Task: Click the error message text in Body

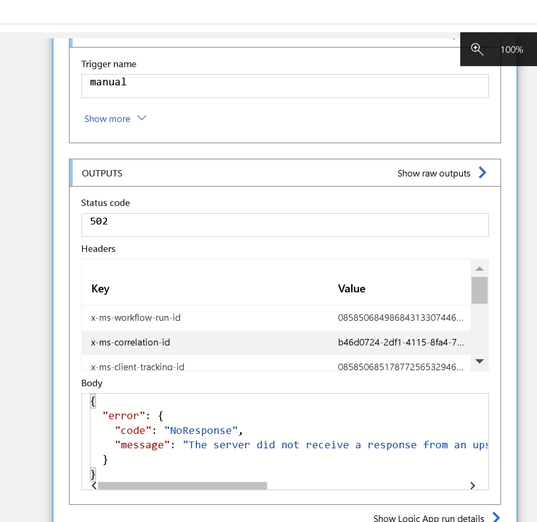Action: pos(335,445)
